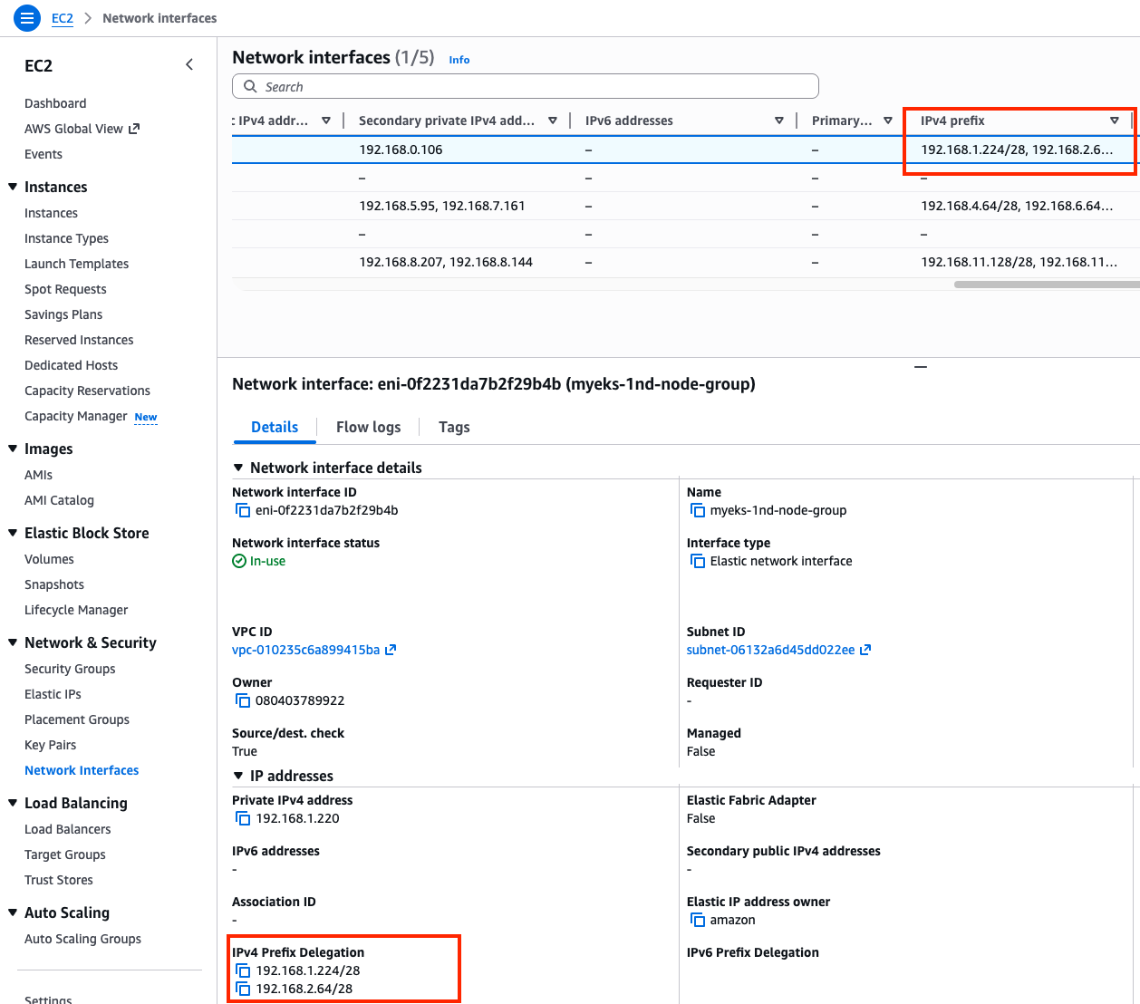Sort by the IPv4 prefix column
Viewport: 1140px width, 1004px height.
1114,121
